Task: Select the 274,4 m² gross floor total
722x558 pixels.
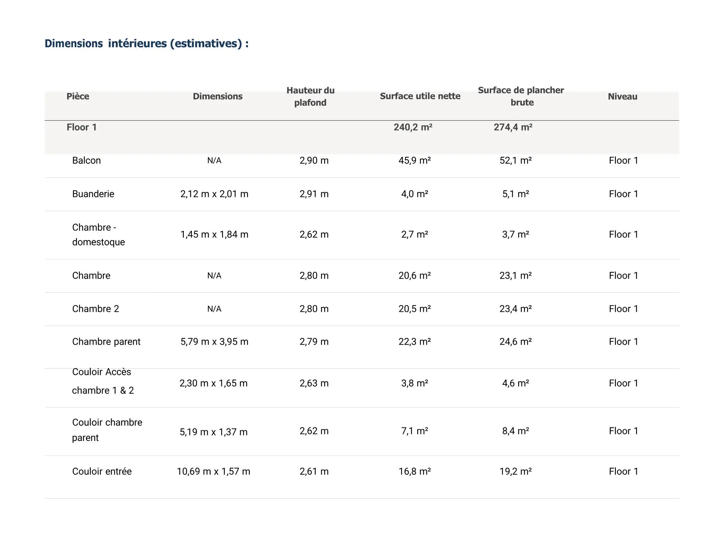Action: (513, 127)
